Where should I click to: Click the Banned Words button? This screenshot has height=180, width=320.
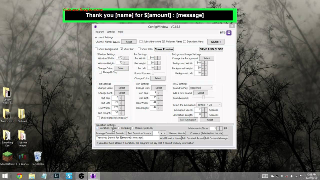[177, 133]
